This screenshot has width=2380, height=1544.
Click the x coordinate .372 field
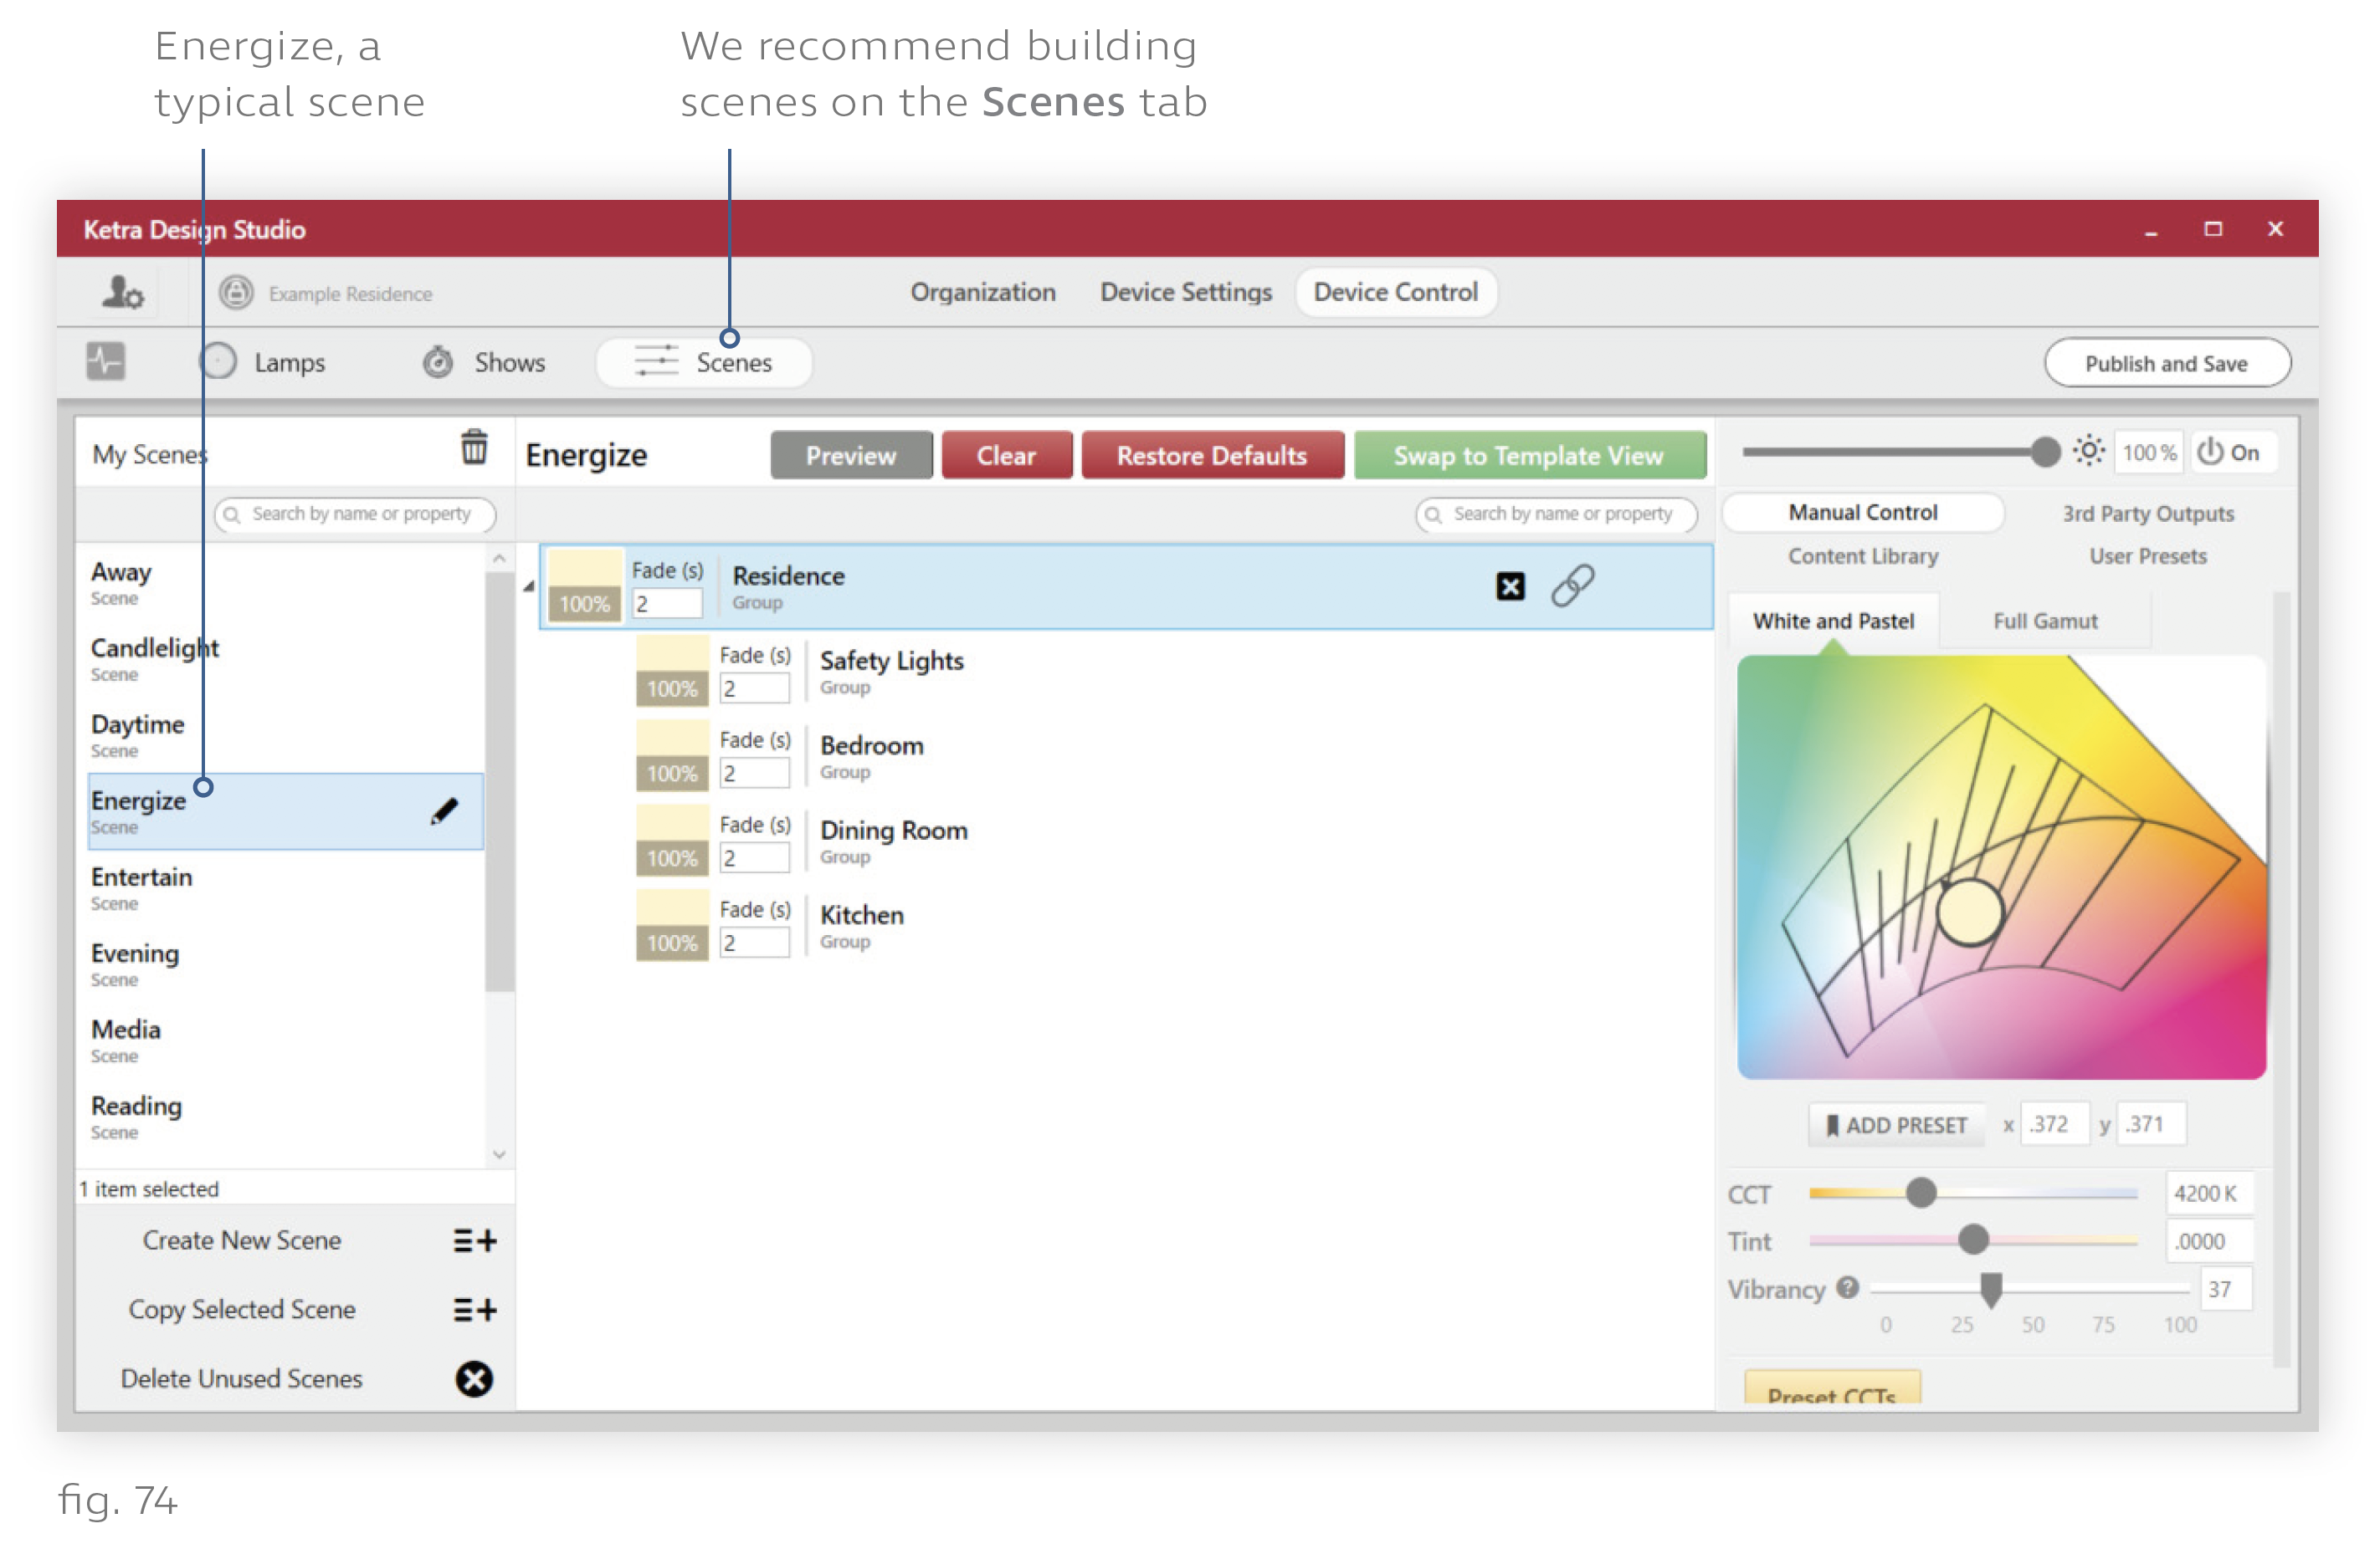[x=2054, y=1124]
